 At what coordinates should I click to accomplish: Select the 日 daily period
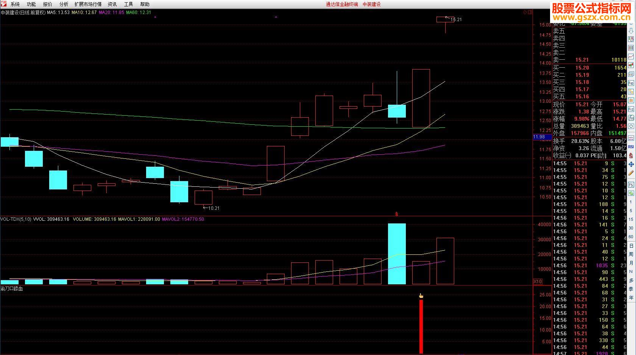[x=631, y=246]
